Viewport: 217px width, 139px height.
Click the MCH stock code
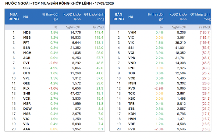click(x=27, y=53)
